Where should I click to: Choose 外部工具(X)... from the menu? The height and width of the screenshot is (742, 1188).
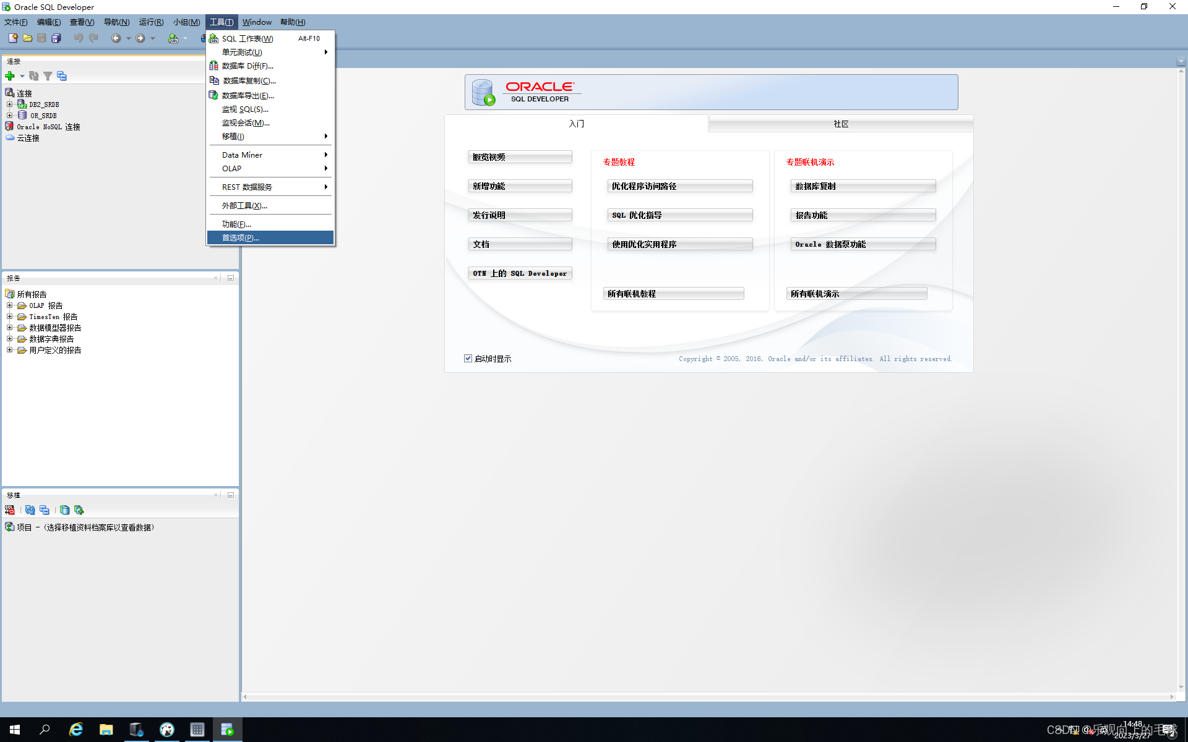click(x=270, y=205)
